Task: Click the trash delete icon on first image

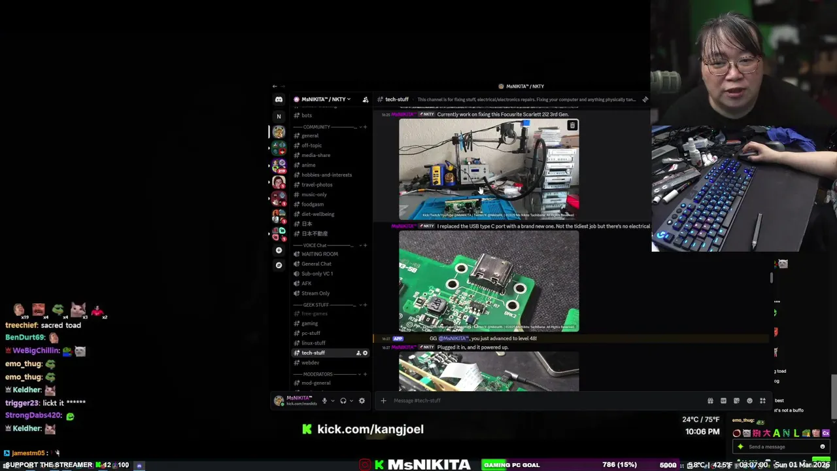Action: click(572, 126)
